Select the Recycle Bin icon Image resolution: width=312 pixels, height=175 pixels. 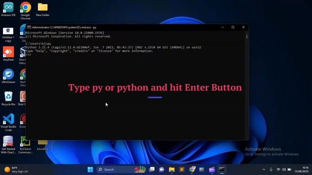(8, 98)
